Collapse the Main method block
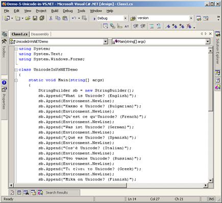222x203 pixels. pyautogui.click(x=16, y=80)
